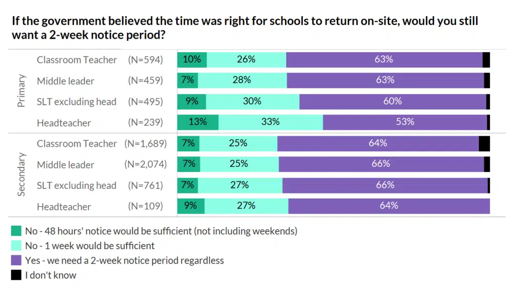This screenshot has height=294, width=515.
Task: Click the black segment of Secondary Classroom Teacher bar
Action: (484, 143)
